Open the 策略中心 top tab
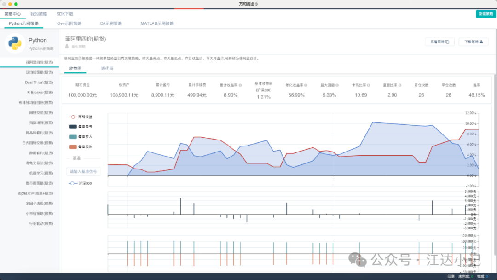The image size is (497, 280). [x=13, y=14]
